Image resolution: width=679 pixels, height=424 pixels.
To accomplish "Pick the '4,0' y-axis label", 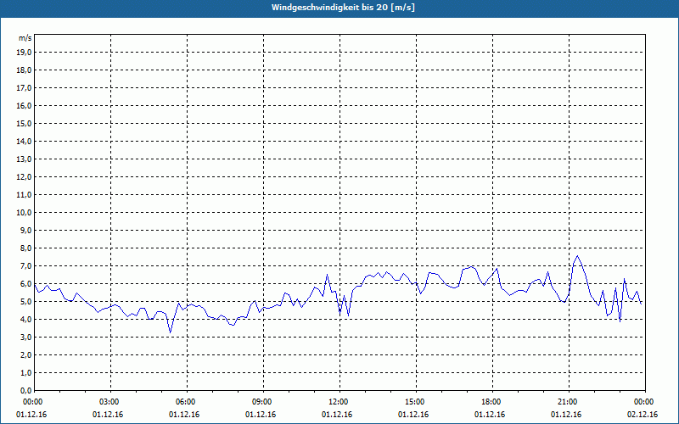I will [x=26, y=320].
